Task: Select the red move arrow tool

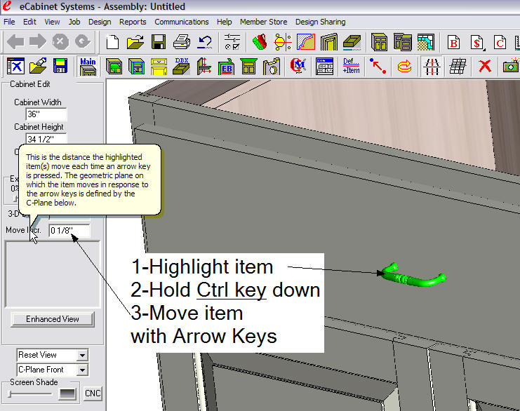Action: pyautogui.click(x=378, y=66)
